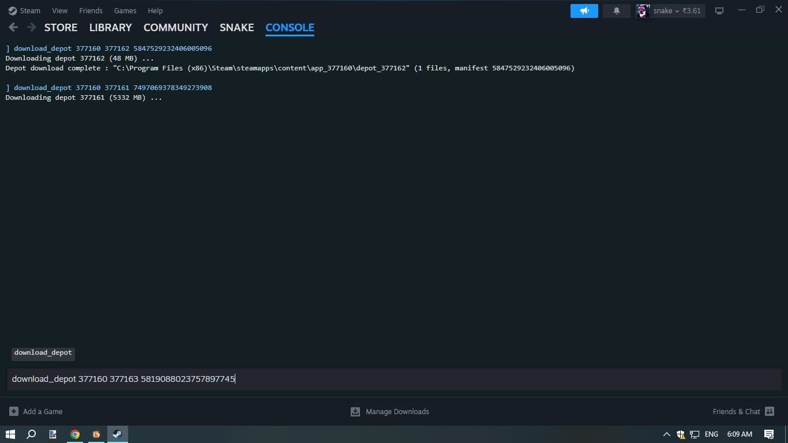Open the Windows Start menu
This screenshot has width=788, height=443.
point(10,434)
